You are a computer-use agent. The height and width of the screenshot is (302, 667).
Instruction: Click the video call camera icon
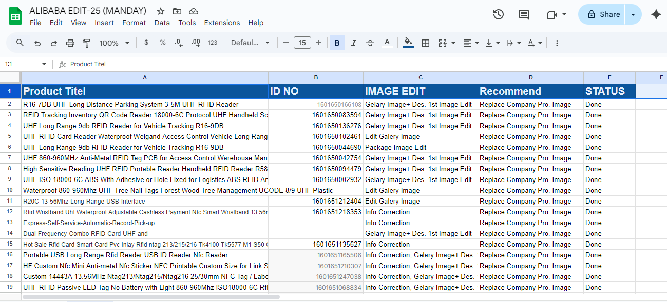click(552, 14)
